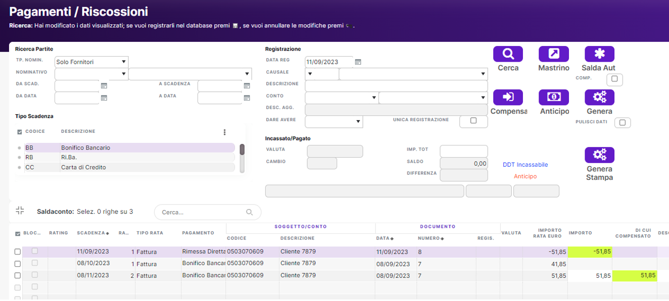This screenshot has height=301, width=669.
Task: Click the Genera gears button
Action: coord(599,97)
